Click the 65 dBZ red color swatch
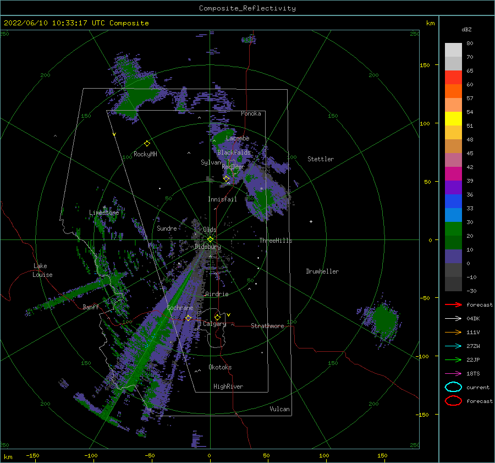 [x=453, y=77]
